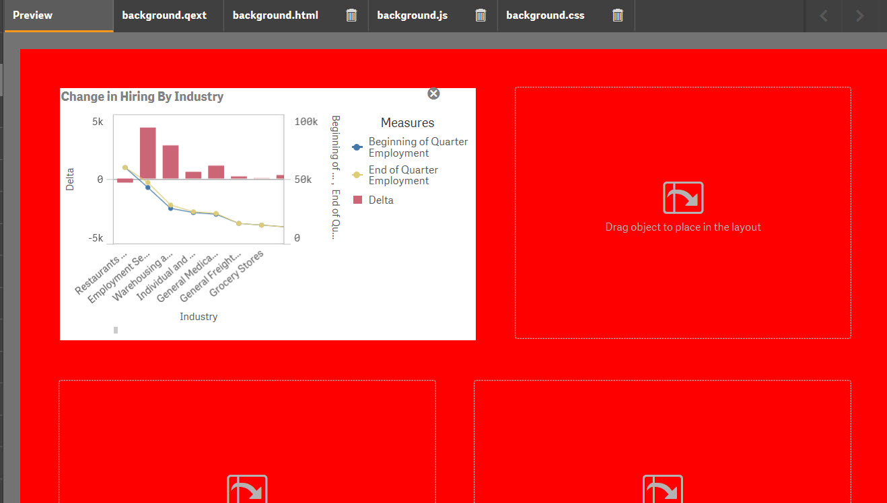Screen dimensions: 887x503
Task: Click the lower left drop zone icon
Action: [x=248, y=489]
